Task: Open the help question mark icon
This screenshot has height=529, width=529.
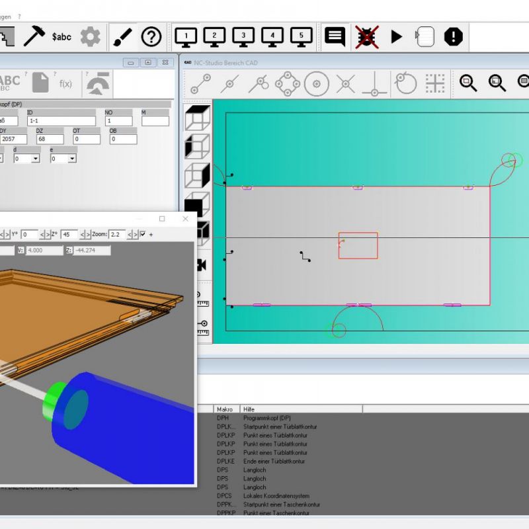Action: click(152, 37)
